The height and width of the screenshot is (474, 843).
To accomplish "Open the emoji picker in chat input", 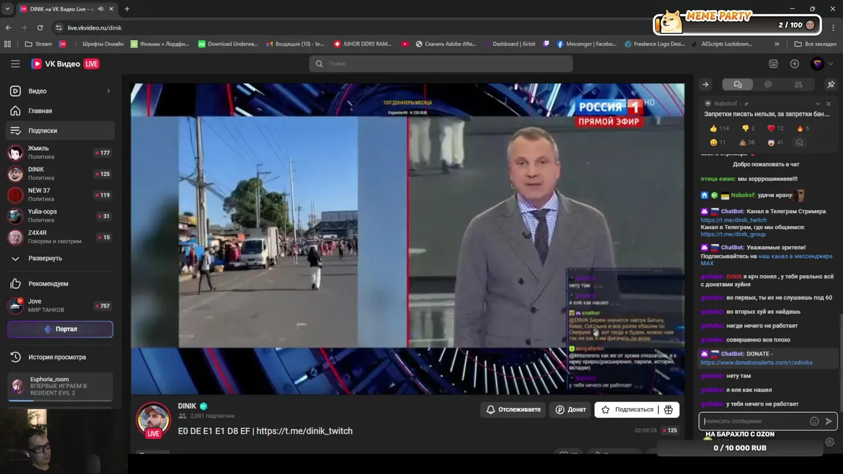I will point(814,421).
